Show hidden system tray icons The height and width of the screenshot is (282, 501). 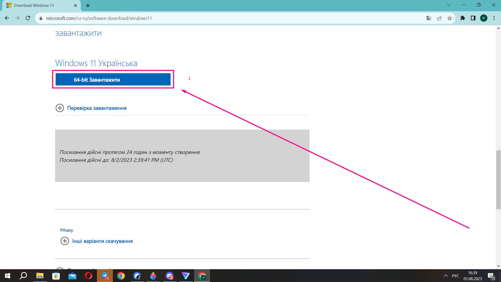click(x=446, y=276)
